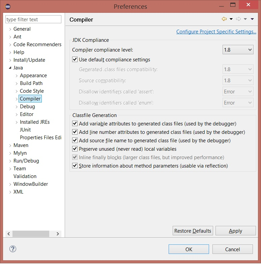This screenshot has width=261, height=264.
Task: Expand the Ant tree node
Action: [10, 37]
